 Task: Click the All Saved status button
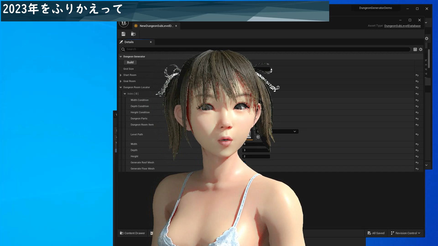tap(376, 233)
